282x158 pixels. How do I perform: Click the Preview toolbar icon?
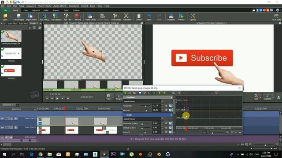tap(181, 16)
